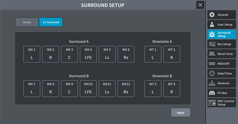Image resolution: width=238 pixels, height=124 pixels.
Task: Click the Surround Setup sidebar tab
Action: pyautogui.click(x=222, y=34)
